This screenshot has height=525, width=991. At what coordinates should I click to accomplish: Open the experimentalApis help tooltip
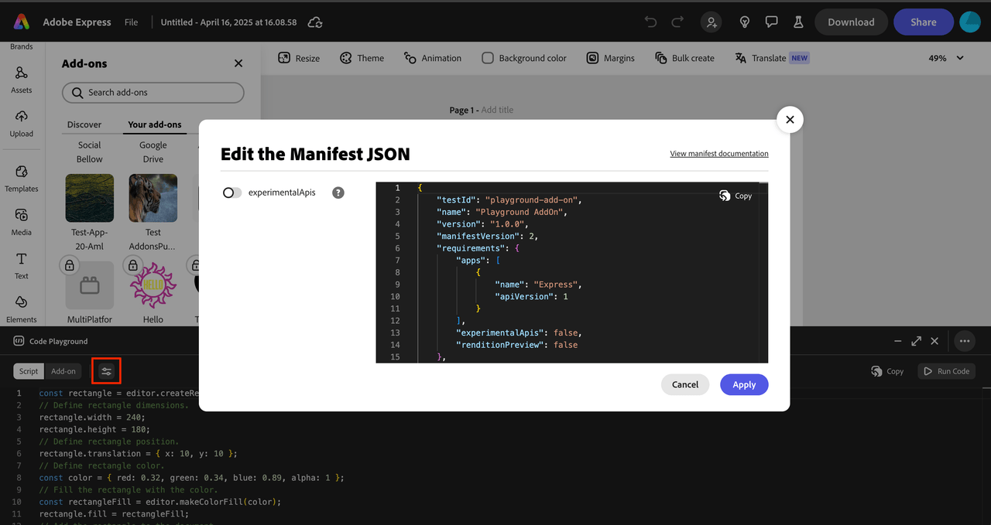coord(338,193)
